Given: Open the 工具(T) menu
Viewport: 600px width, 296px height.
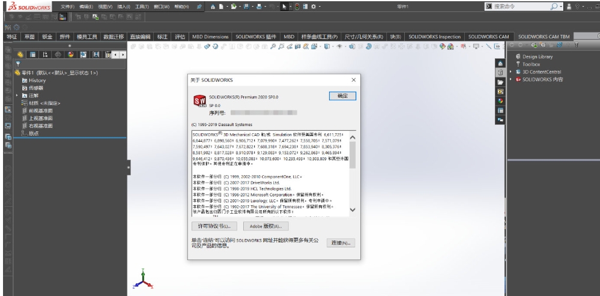Looking at the screenshot, I should [x=142, y=7].
